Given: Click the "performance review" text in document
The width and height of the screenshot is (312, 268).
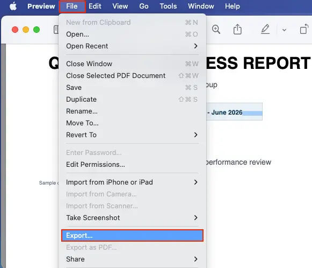Looking at the screenshot, I should [x=238, y=163].
